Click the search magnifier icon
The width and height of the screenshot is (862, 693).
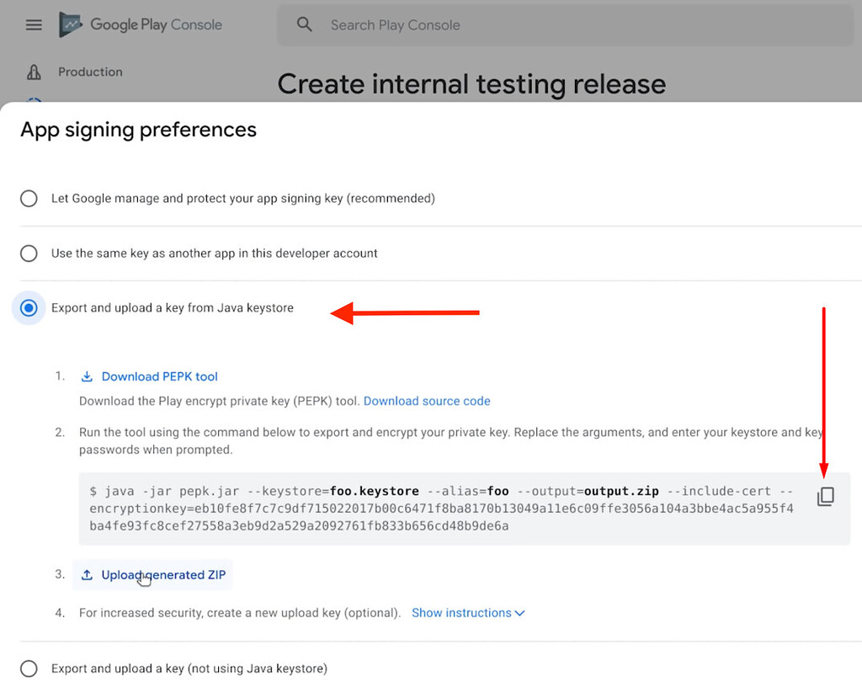tap(304, 24)
